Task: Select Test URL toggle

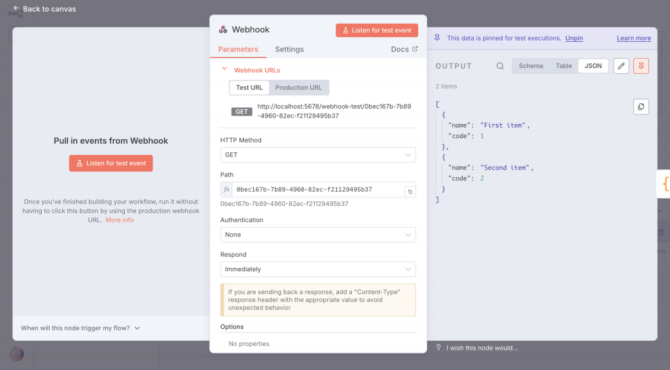Action: [x=249, y=88]
